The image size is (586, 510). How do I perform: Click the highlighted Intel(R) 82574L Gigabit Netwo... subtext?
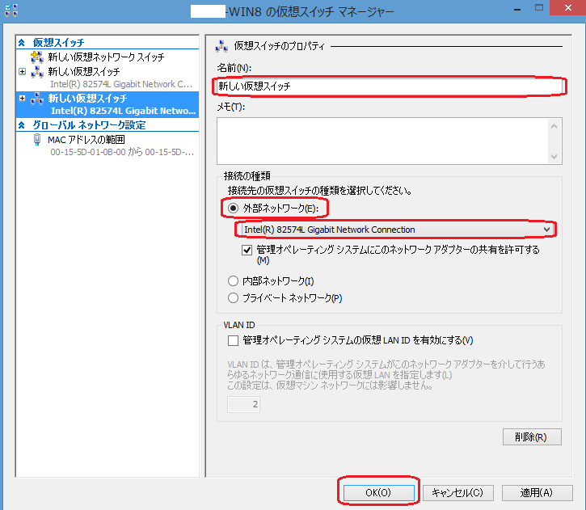(124, 111)
